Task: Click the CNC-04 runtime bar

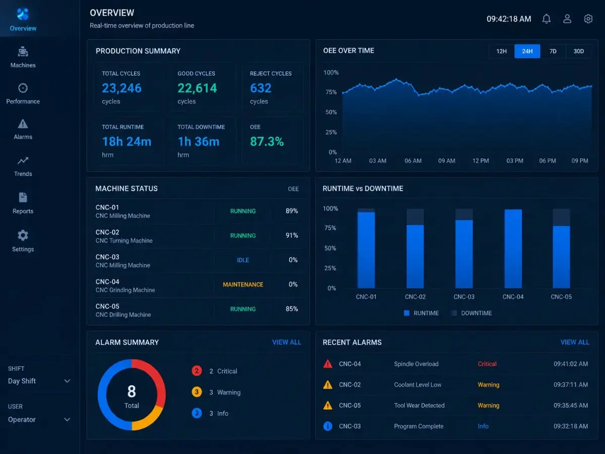Action: point(513,249)
